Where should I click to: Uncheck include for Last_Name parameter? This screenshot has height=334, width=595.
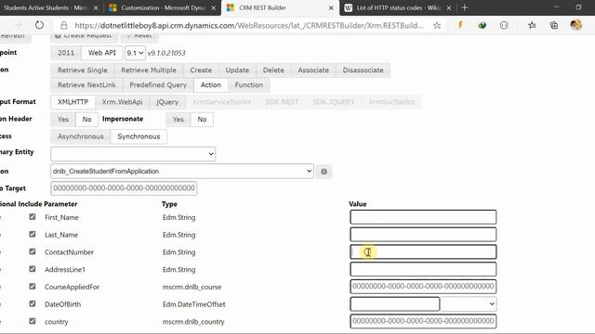(x=33, y=235)
